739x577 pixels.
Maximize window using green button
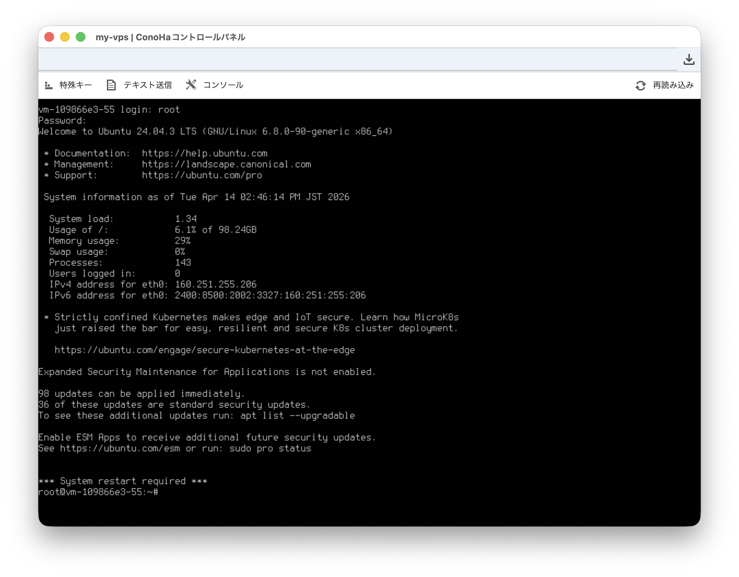81,37
